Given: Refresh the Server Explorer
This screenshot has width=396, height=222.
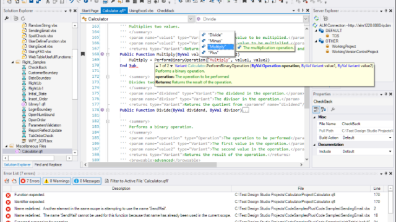Looking at the screenshot, I should click(x=316, y=18).
